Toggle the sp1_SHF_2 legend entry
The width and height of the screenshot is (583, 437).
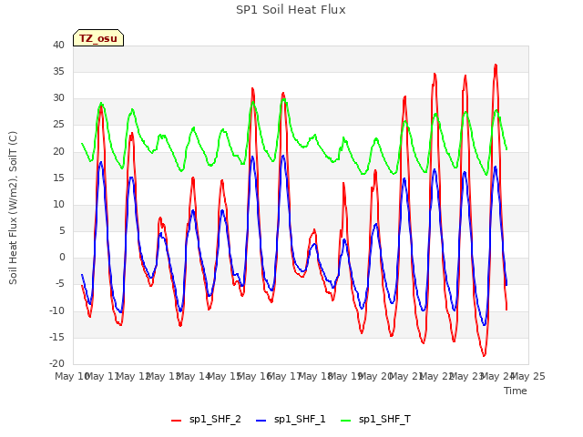point(206,420)
